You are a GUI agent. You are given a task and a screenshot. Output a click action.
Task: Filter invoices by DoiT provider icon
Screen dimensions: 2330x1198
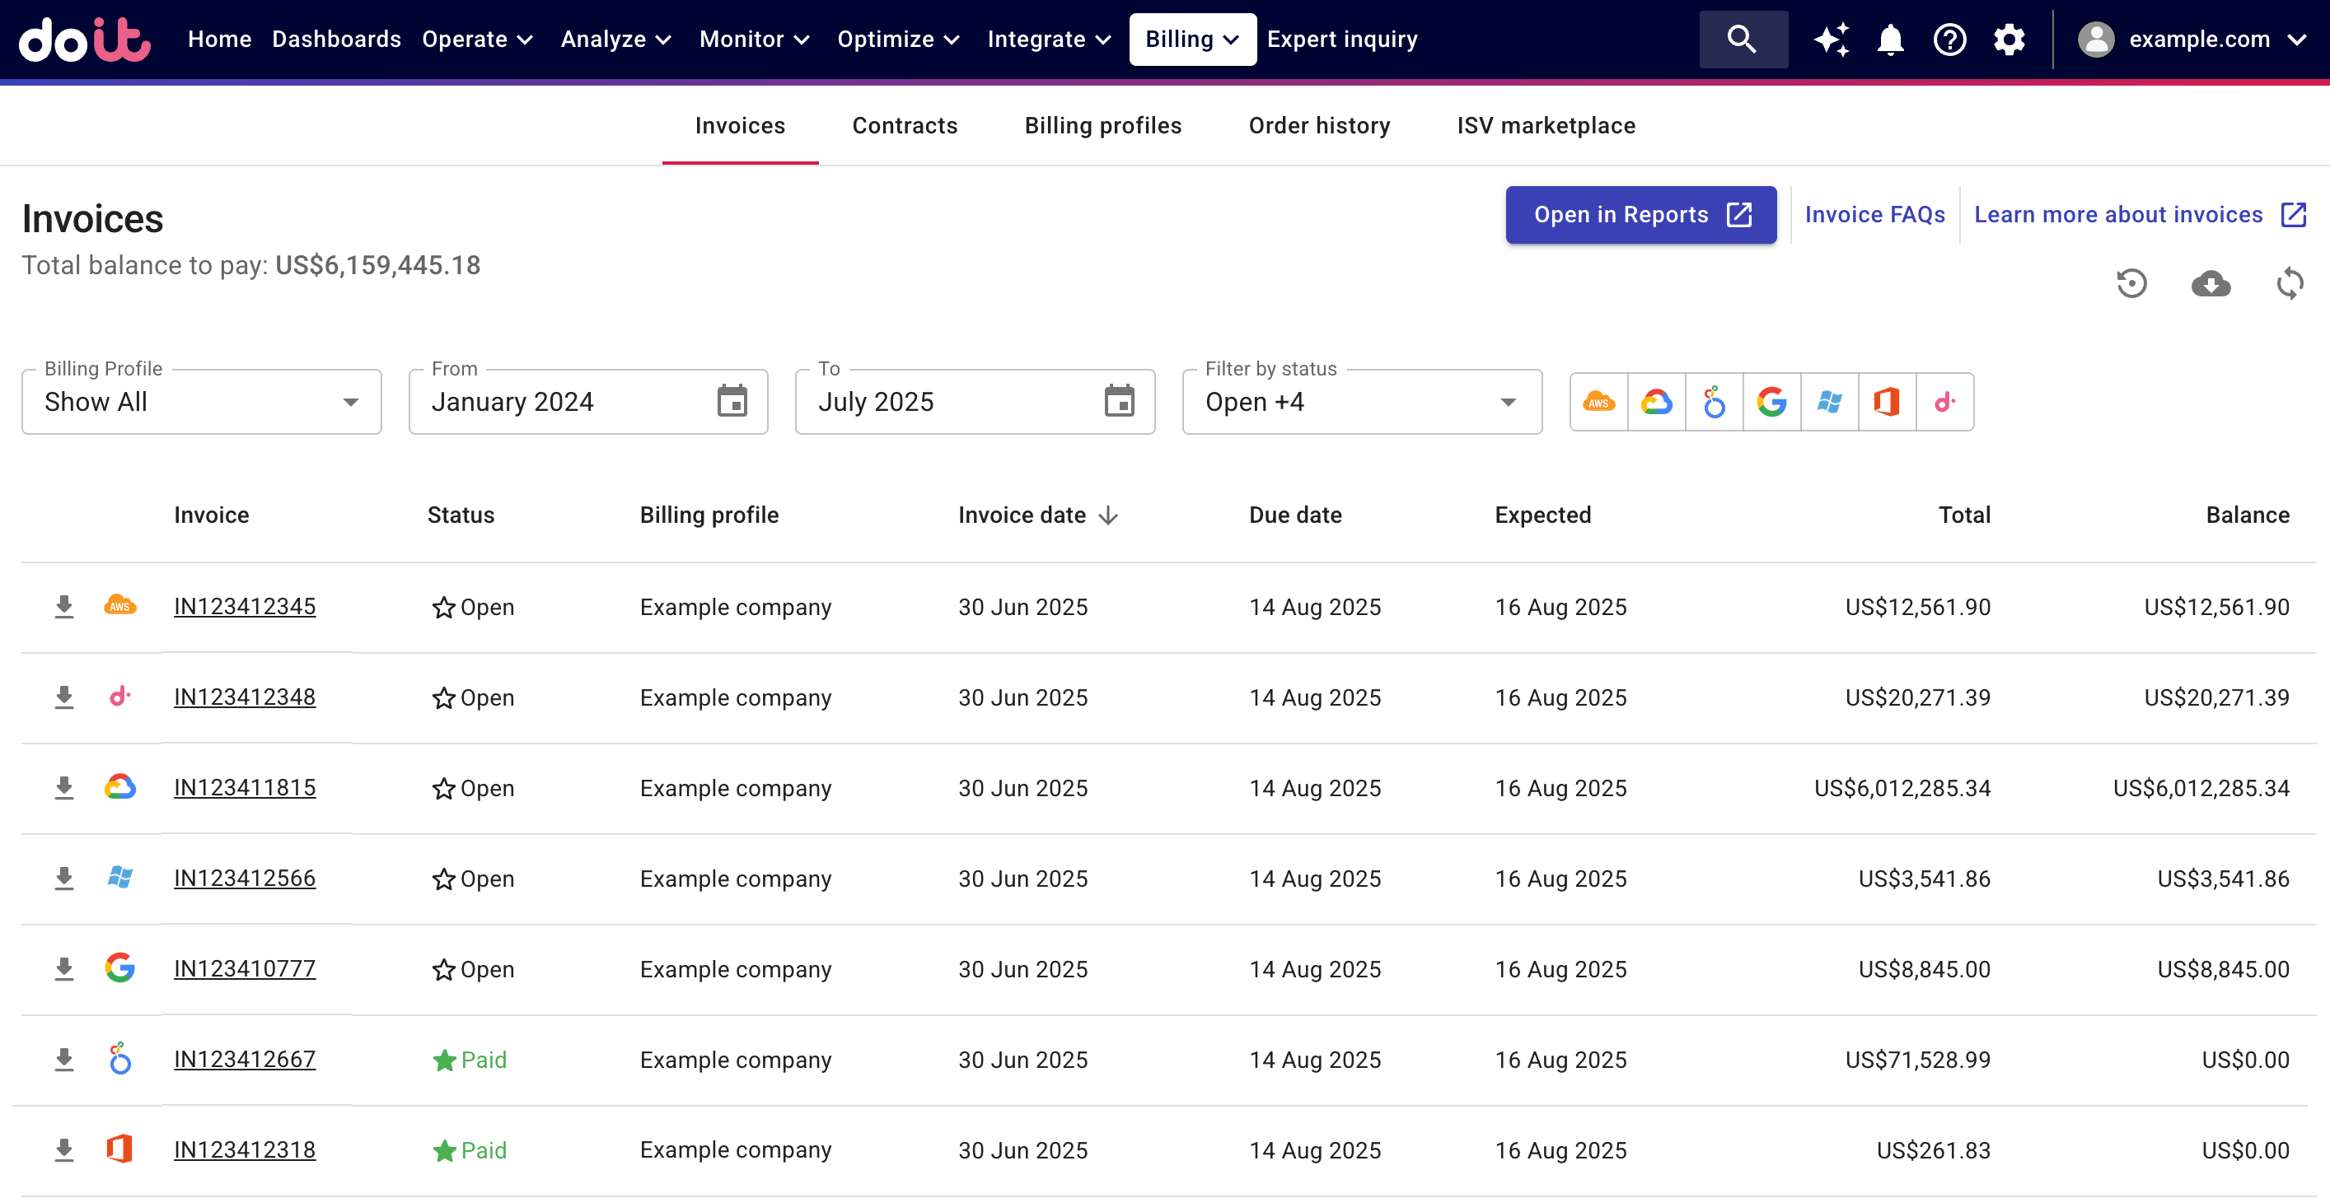pyautogui.click(x=1945, y=403)
